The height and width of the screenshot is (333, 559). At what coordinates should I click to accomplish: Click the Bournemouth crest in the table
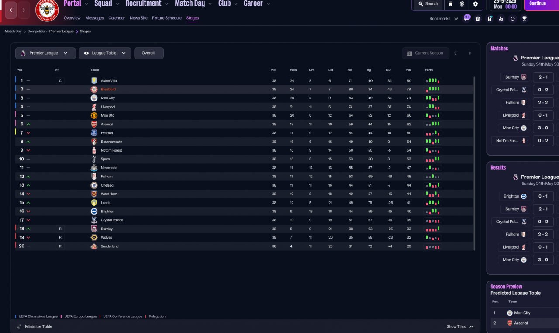94,142
